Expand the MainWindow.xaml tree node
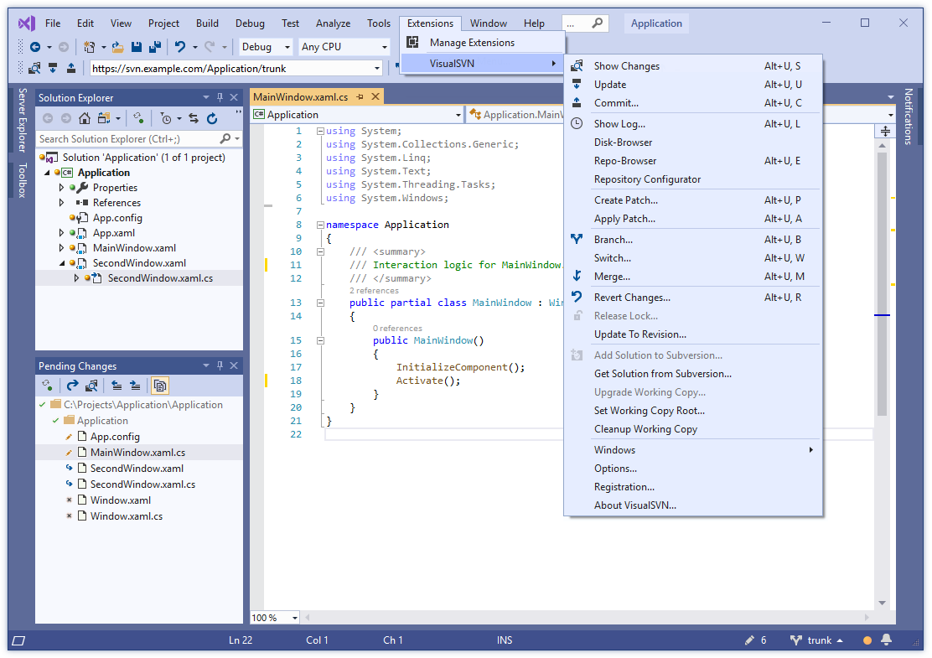Image resolution: width=932 pixels, height=658 pixels. [x=61, y=248]
